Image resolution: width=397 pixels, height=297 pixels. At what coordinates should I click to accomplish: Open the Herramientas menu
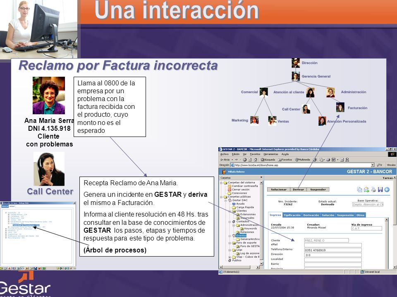point(270,154)
